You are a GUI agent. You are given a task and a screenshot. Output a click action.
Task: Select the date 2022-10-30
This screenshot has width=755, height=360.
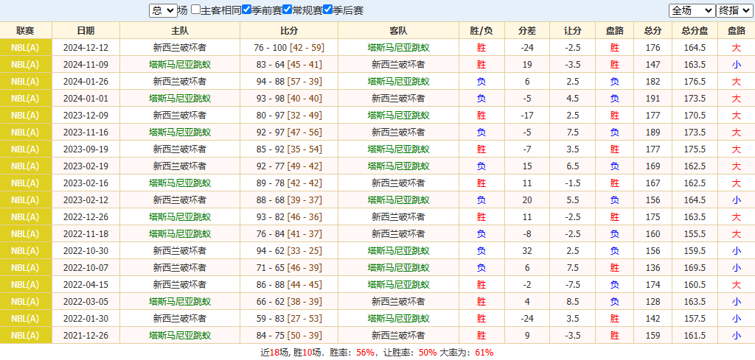(x=86, y=251)
